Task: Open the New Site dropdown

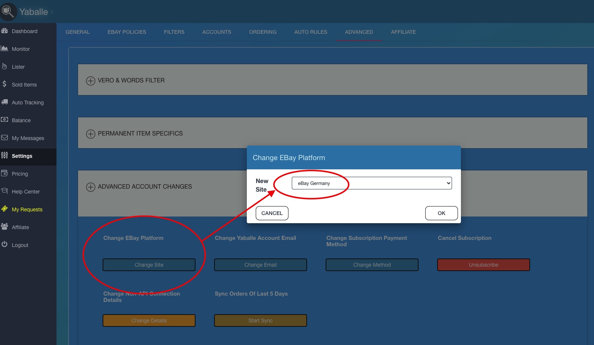Action: point(372,183)
